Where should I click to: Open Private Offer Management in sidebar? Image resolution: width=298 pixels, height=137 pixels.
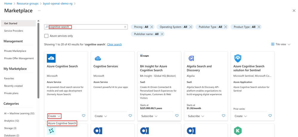19,59
